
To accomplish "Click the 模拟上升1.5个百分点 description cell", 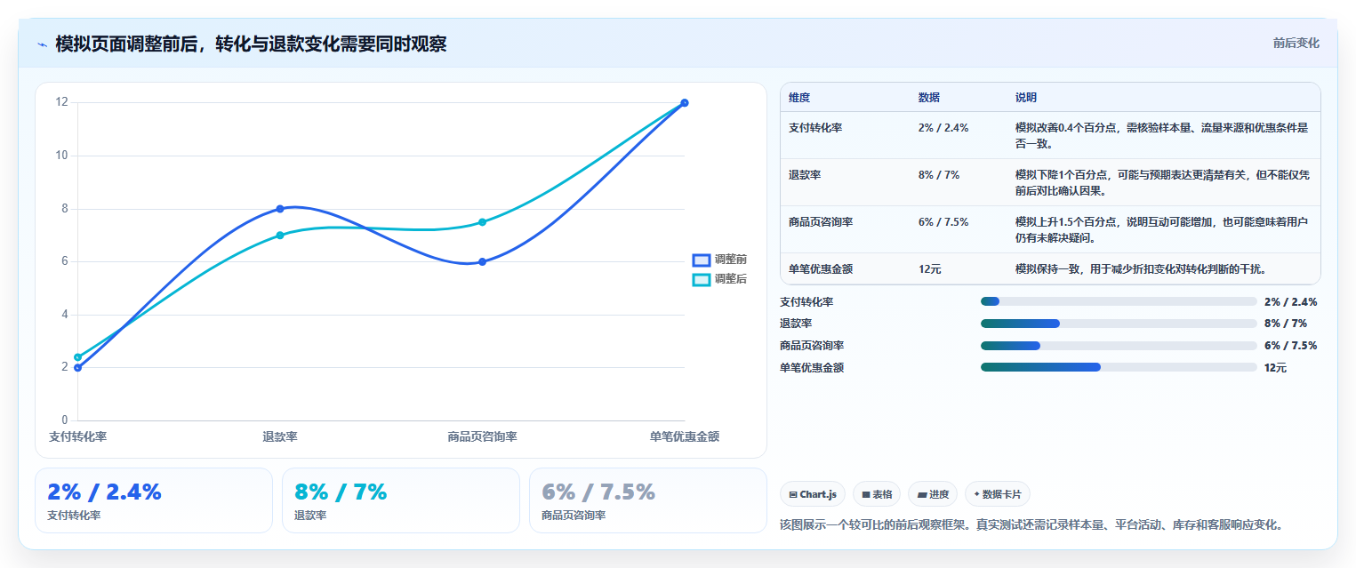I will click(1162, 229).
